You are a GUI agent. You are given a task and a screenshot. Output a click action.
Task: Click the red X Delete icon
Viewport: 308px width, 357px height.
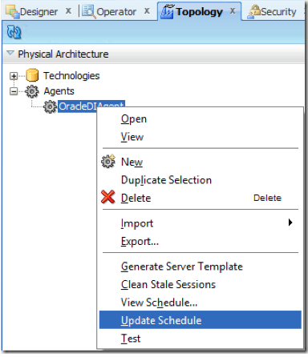(108, 197)
